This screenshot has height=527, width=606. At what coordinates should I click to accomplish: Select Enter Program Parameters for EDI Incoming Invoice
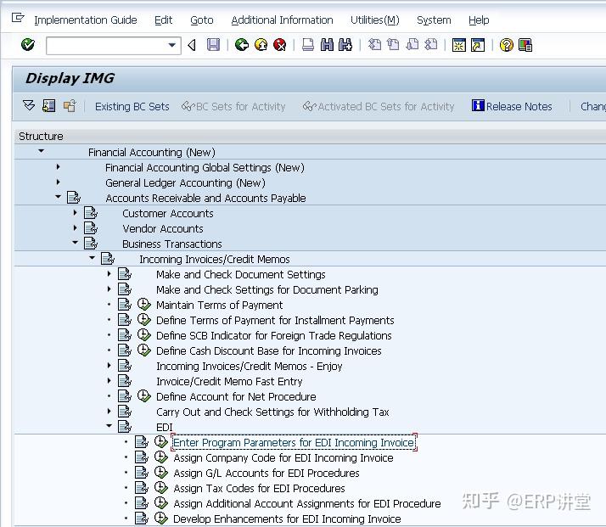294,442
